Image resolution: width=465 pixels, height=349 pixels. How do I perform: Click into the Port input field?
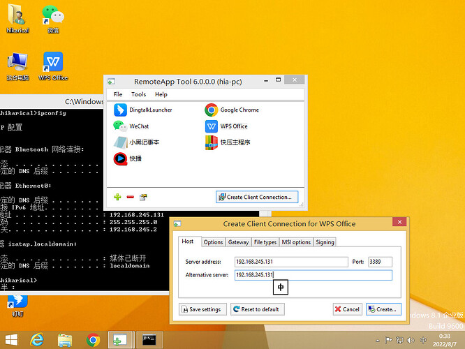point(380,262)
